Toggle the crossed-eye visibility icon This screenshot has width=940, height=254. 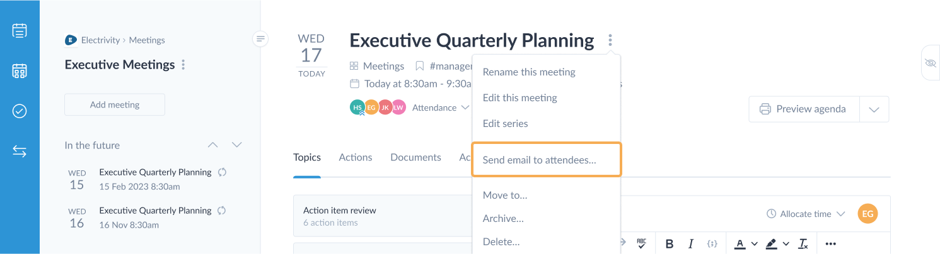tap(931, 63)
